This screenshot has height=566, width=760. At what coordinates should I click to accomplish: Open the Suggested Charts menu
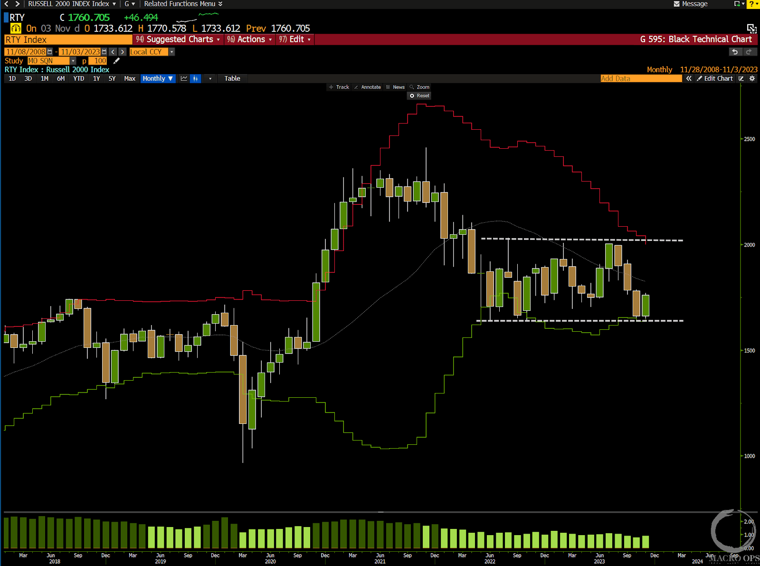pyautogui.click(x=178, y=39)
